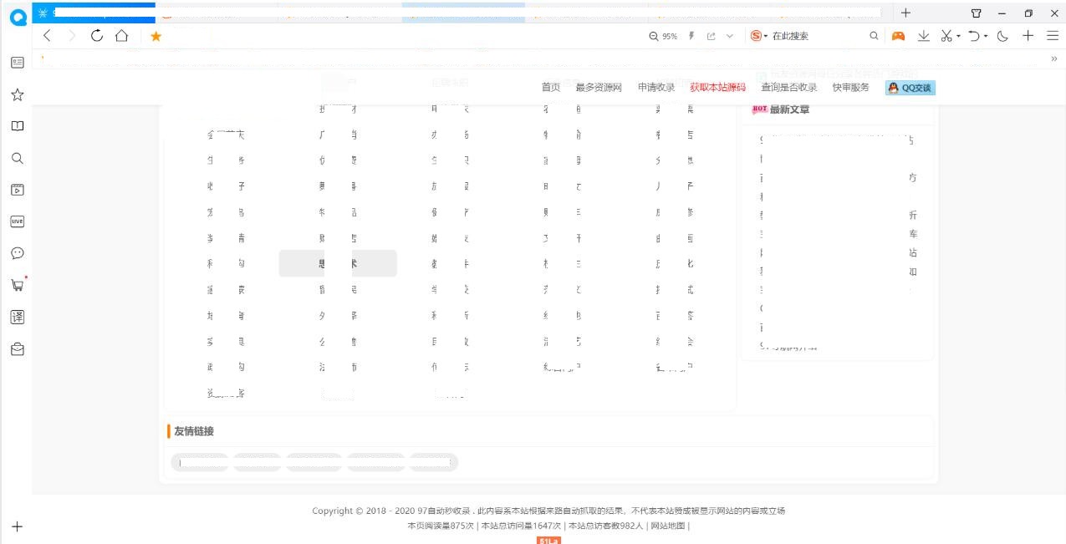Click the QQ交谈 button

[x=910, y=88]
